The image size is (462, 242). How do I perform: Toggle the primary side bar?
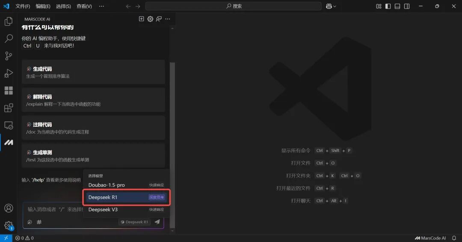(x=388, y=6)
